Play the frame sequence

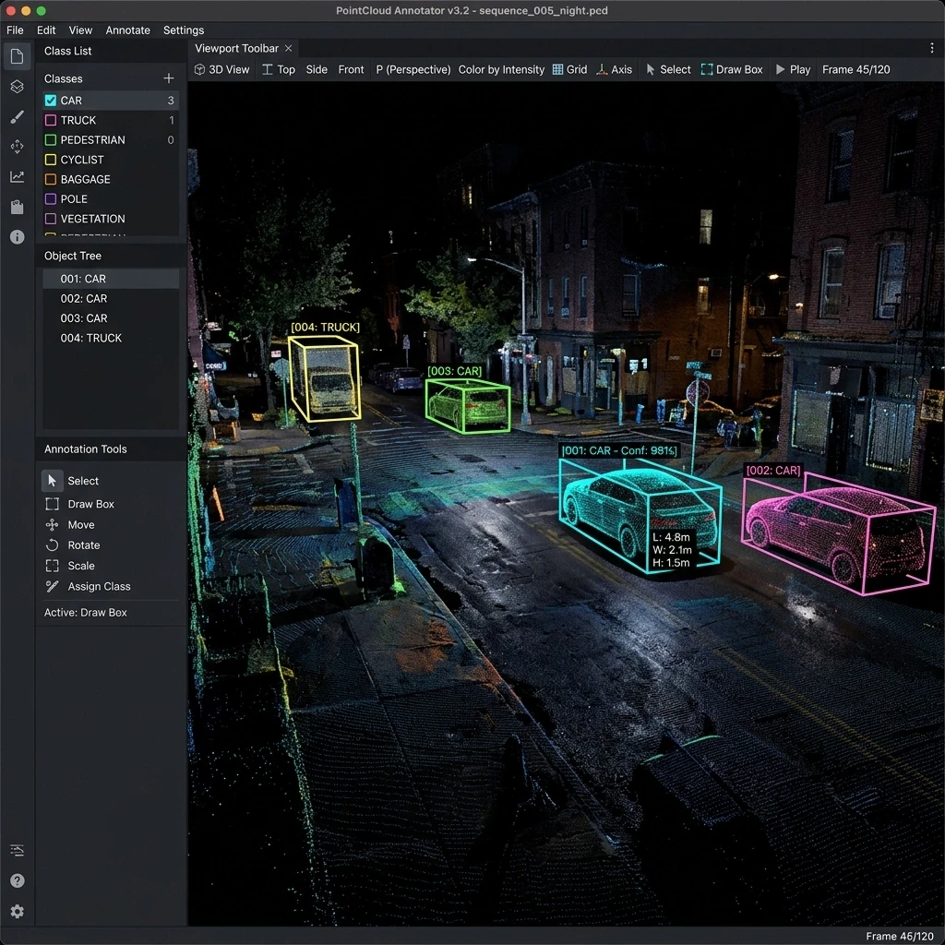tap(793, 70)
